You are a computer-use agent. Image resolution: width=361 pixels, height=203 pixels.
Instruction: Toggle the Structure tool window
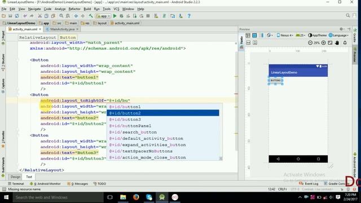point(3,63)
